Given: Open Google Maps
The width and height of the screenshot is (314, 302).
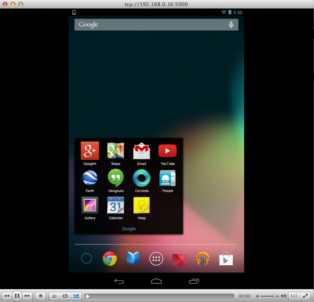Looking at the screenshot, I should [x=115, y=150].
